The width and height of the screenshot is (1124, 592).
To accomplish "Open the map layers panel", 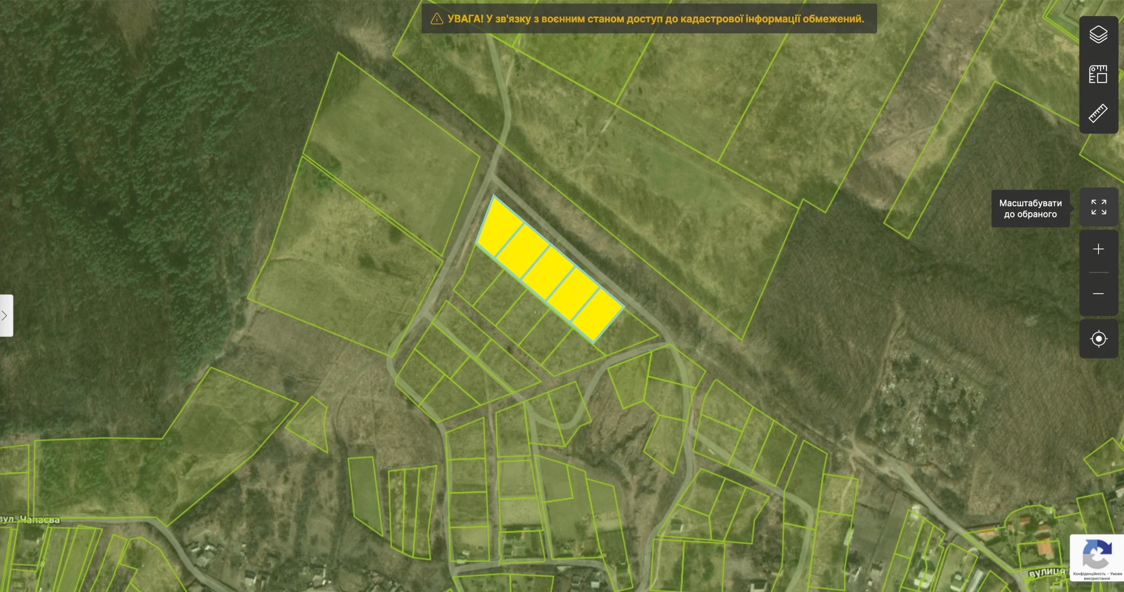I will pos(1098,35).
